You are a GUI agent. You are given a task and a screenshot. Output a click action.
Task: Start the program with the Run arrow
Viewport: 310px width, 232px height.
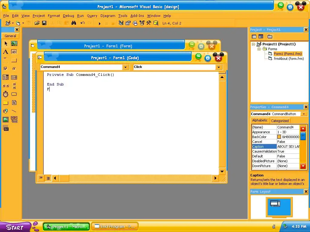(99, 24)
